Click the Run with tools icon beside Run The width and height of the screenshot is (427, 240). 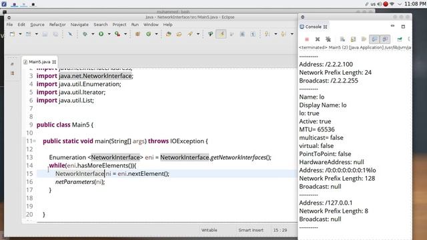coord(117,34)
